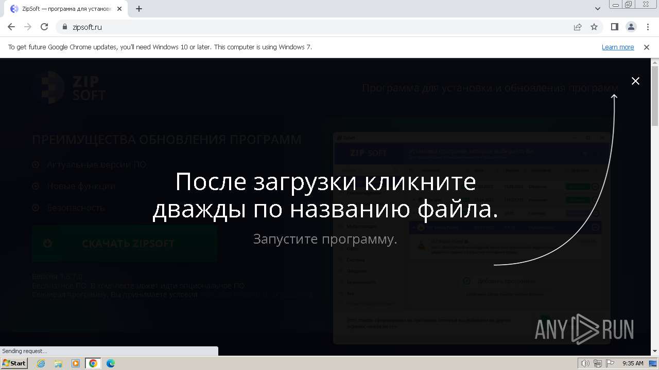
Task: Share this page via the share icon
Action: 578,27
